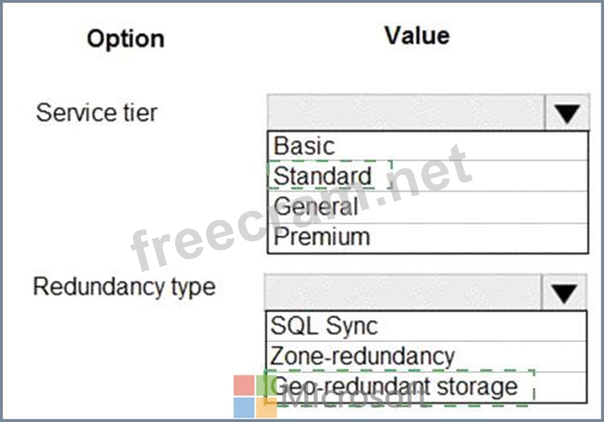Click the Service tier combo box field

tap(407, 114)
